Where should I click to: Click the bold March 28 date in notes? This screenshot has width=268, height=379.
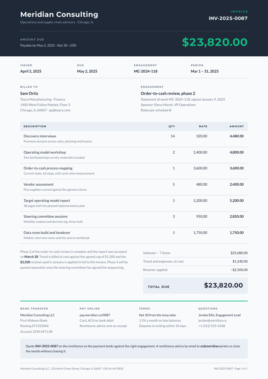pos(31,257)
